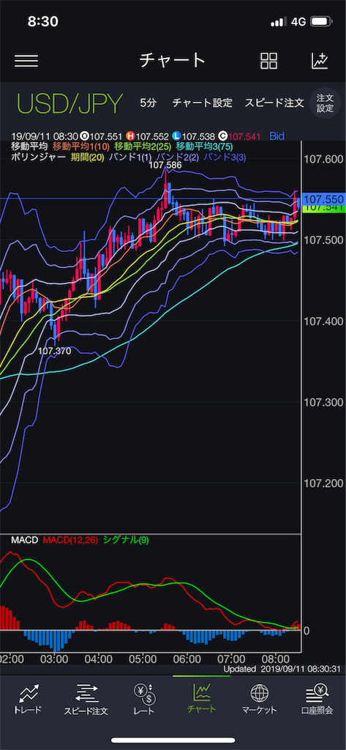The height and width of the screenshot is (750, 346).
Task: Tap the バンド2(2) legend label
Action: click(177, 157)
